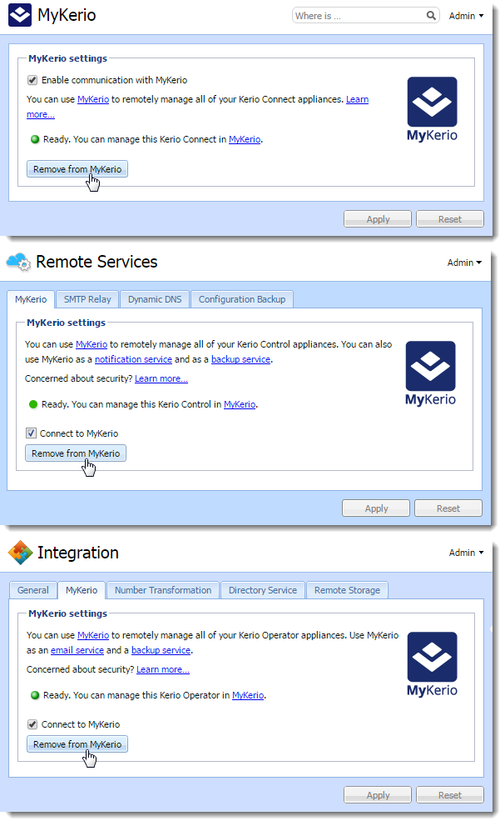Switch to the Dynamic DNS tab

coord(155,299)
